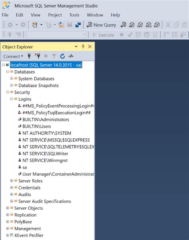Collapse the Logins folder
189x240 pixels.
[12, 99]
